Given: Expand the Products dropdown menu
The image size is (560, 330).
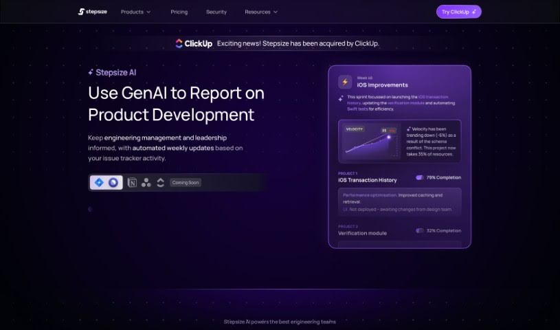Looking at the screenshot, I should (136, 12).
